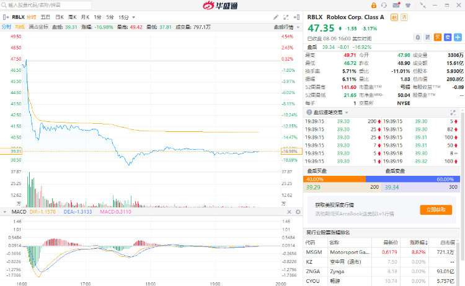465x286 pixels.
Task: Click the orange buy icon
Action: pos(438,37)
